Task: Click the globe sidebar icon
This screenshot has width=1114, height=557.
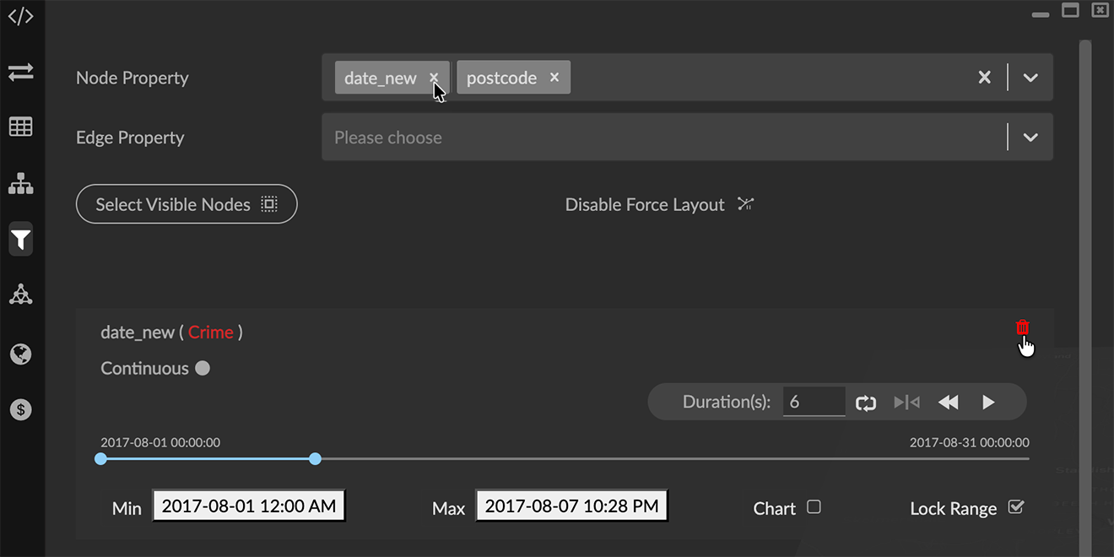Action: point(20,354)
